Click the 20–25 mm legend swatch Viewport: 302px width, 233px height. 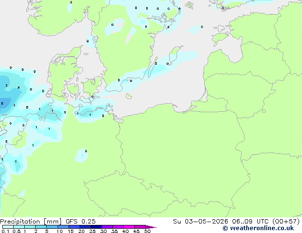point(85,227)
